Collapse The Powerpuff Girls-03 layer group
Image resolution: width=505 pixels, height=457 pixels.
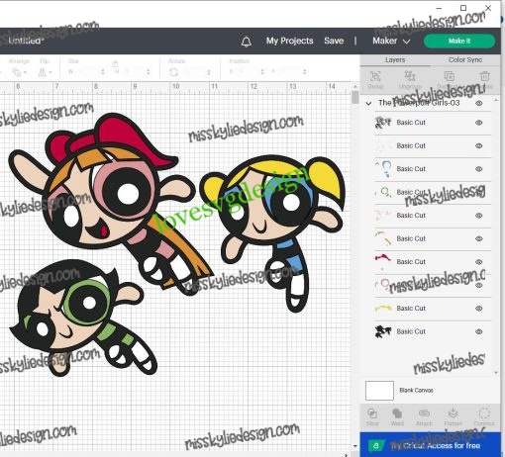point(368,103)
